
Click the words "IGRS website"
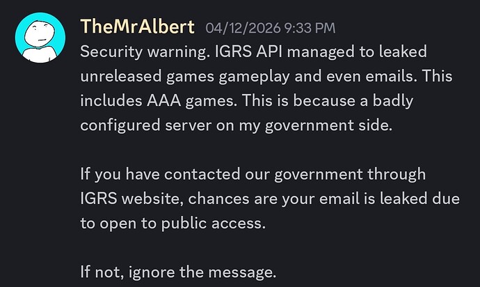(131, 199)
